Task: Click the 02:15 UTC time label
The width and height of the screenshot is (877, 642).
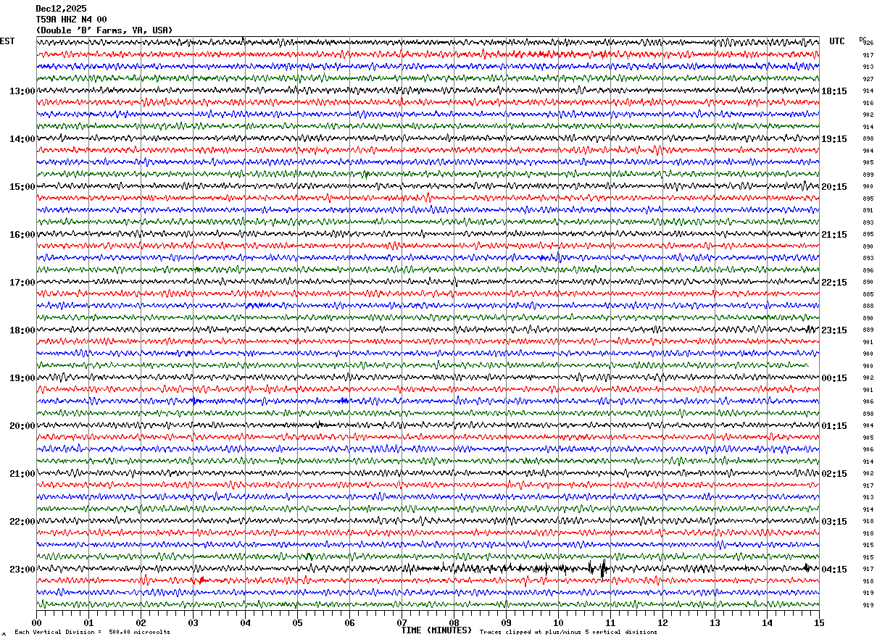Action: pos(834,474)
